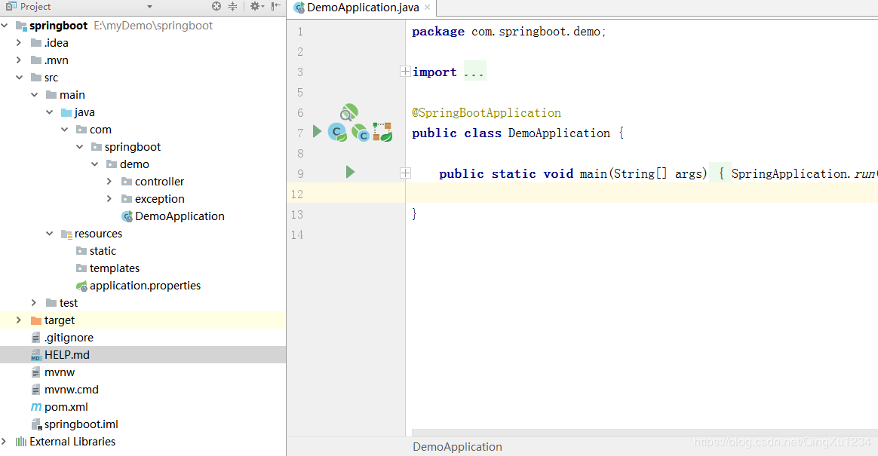Expand the .mvn folder
This screenshot has height=456, width=878.
tap(19, 60)
